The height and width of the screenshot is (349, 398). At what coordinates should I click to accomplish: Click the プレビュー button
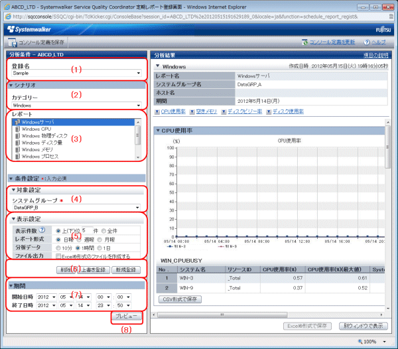click(127, 316)
